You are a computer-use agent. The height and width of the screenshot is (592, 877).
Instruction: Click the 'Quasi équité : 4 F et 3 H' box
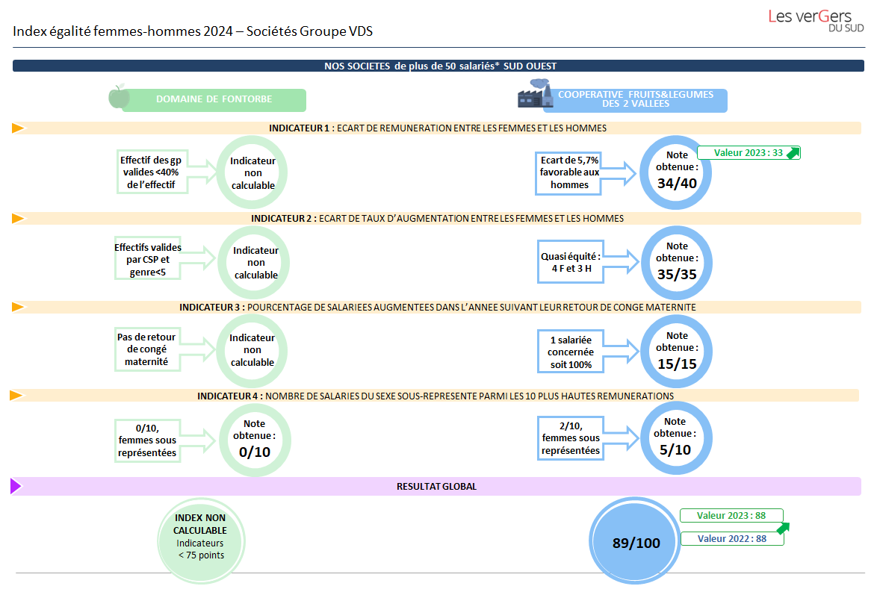coord(571,262)
